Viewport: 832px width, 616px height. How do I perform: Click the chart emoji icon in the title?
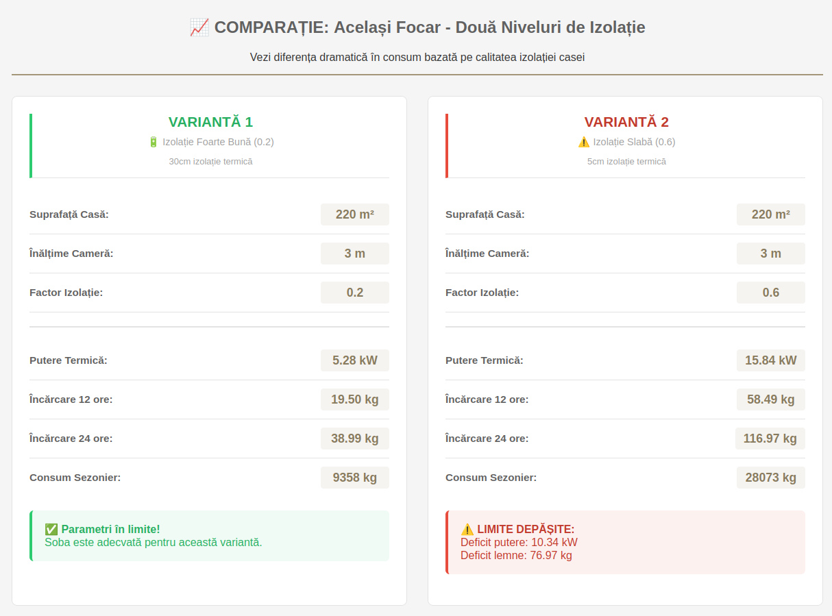point(199,27)
